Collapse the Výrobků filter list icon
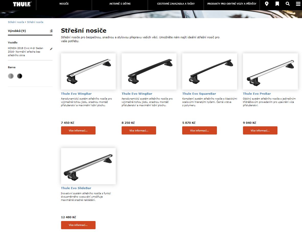Viewport: 302px width, 232px height. [51, 31]
